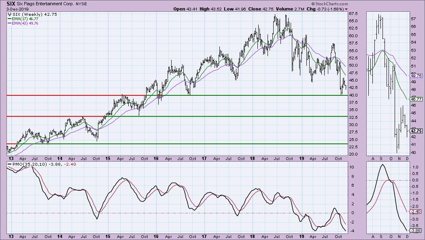Image resolution: width=425 pixels, height=240 pixels.
Task: Click the 22.5 price axis label
Action: click(x=353, y=147)
